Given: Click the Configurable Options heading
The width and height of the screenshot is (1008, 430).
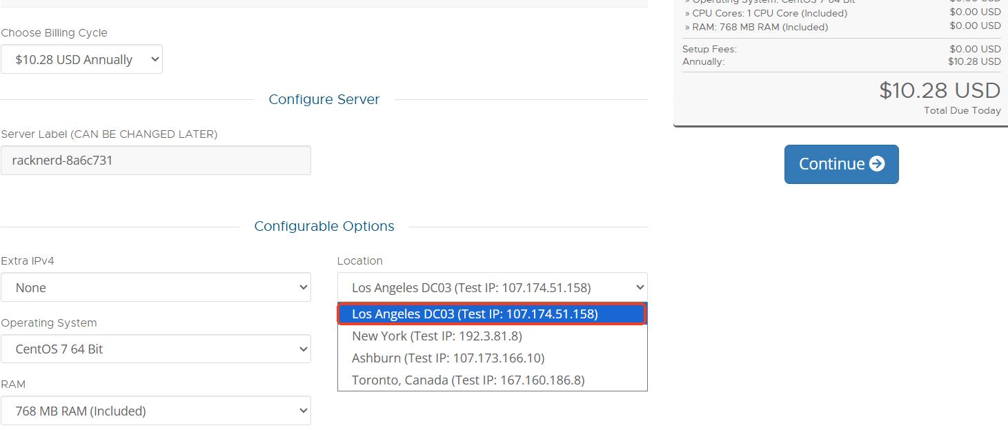Looking at the screenshot, I should 324,226.
